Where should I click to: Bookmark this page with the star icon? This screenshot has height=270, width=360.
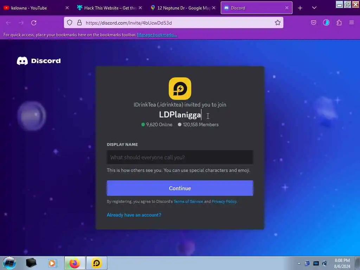pos(278,22)
